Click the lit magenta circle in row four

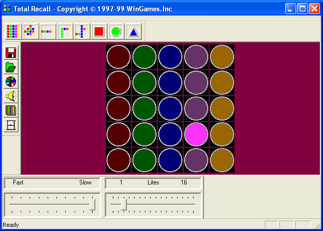tap(196, 134)
